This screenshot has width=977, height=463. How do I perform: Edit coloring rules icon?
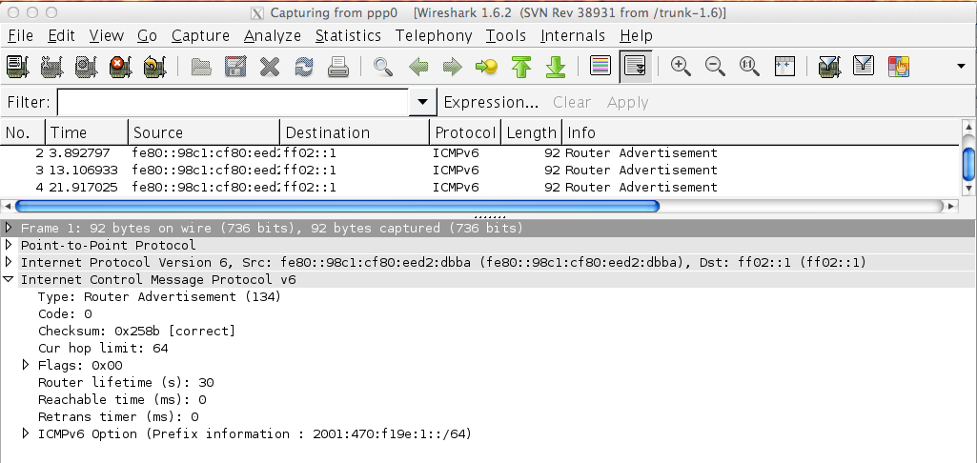[899, 66]
